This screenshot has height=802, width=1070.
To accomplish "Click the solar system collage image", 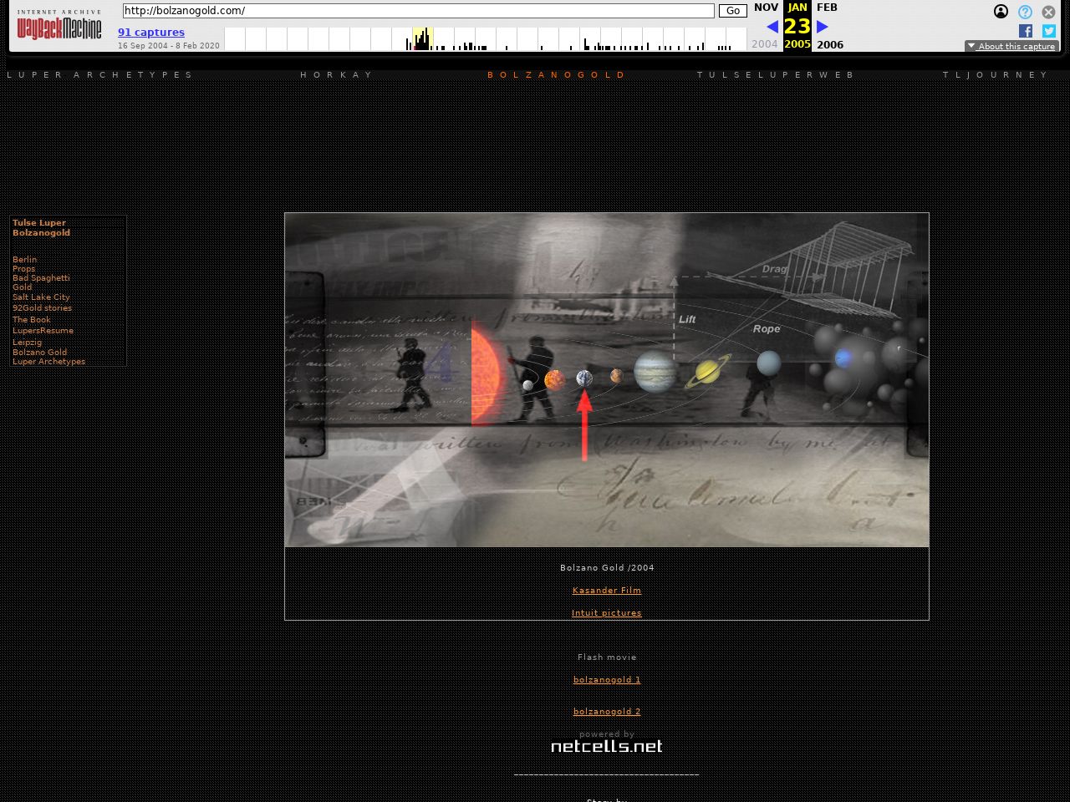I will point(607,380).
